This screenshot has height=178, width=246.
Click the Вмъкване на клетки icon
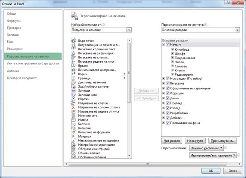pos(73,58)
